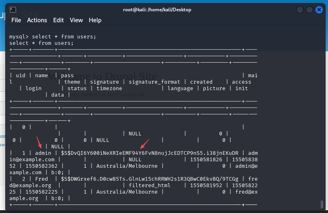Click the red arrow pointing at admin
The image size is (328, 213).
[x=39, y=142]
